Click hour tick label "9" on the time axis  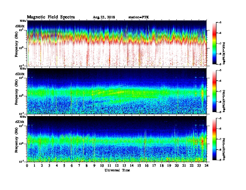(94, 165)
